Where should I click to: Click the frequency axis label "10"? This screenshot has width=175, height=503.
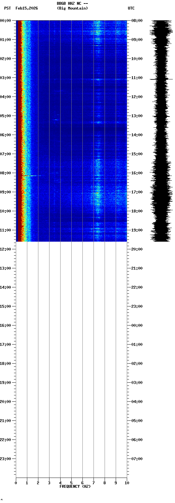127,483
